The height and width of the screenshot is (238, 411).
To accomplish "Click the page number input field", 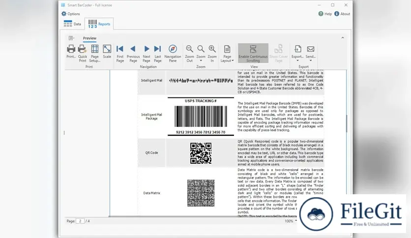I will click(80, 221).
